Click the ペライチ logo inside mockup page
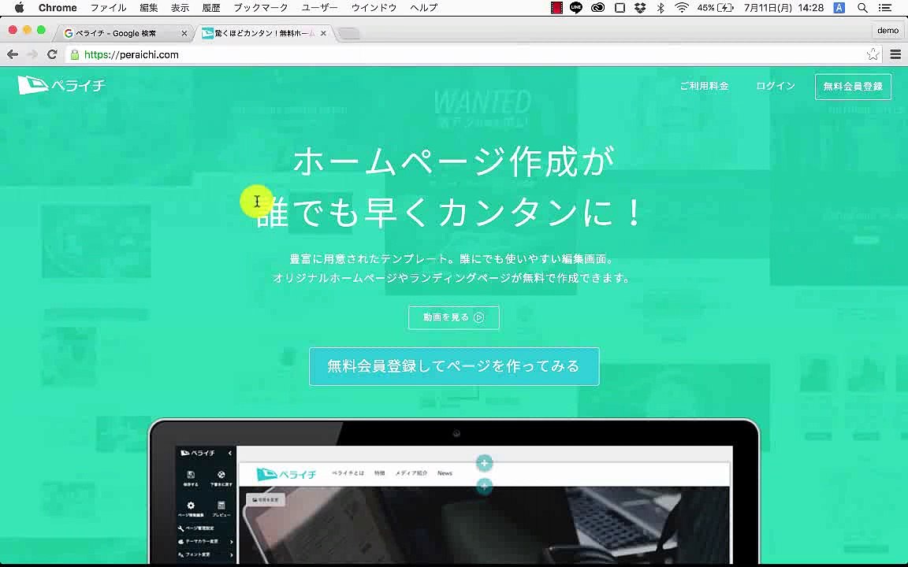Screen dimensions: 908x567 [286, 474]
